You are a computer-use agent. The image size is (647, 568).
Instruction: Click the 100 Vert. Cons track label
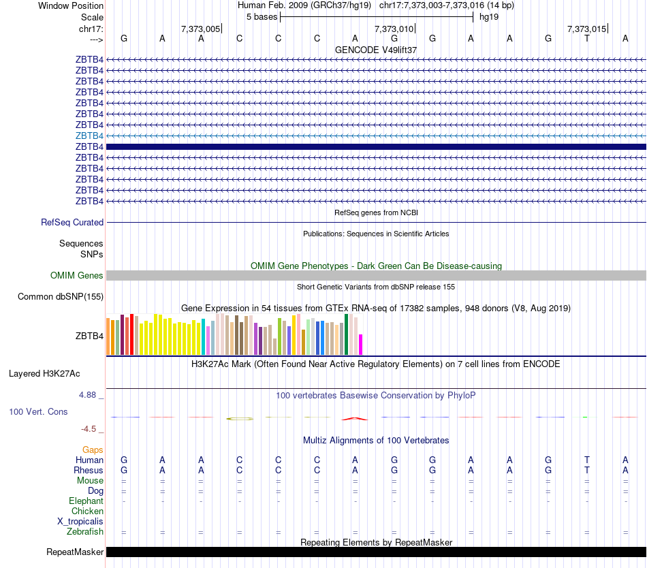38,411
